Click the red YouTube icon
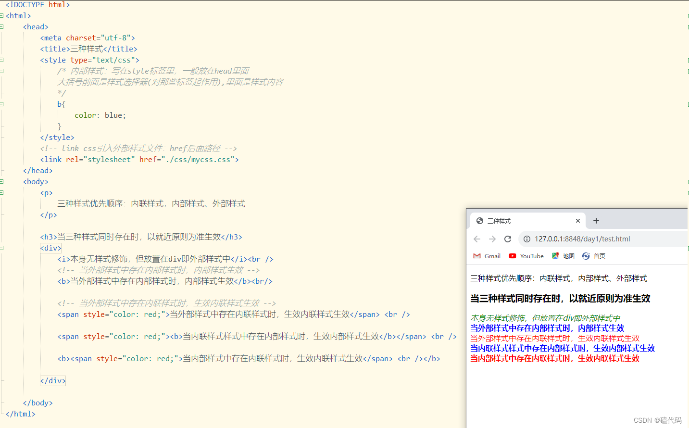The image size is (689, 428). [x=513, y=256]
